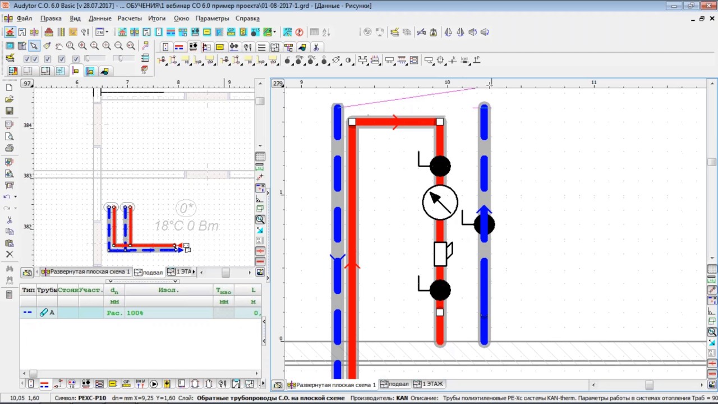Click the play circle icon in bottom toolbar

click(x=154, y=384)
